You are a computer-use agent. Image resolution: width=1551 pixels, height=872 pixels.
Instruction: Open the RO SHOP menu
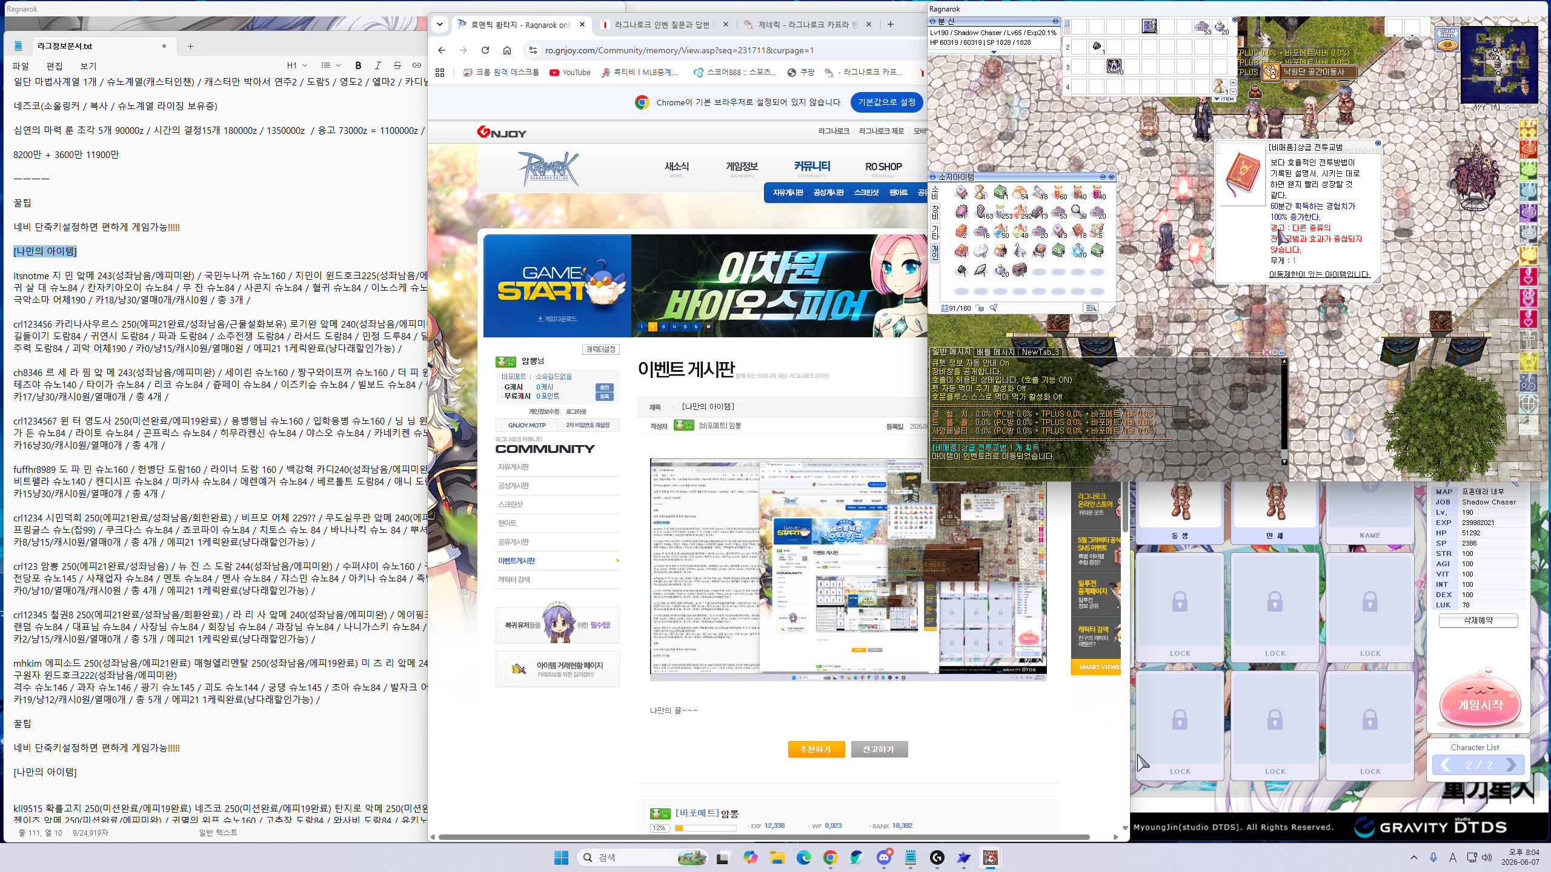[x=883, y=168]
